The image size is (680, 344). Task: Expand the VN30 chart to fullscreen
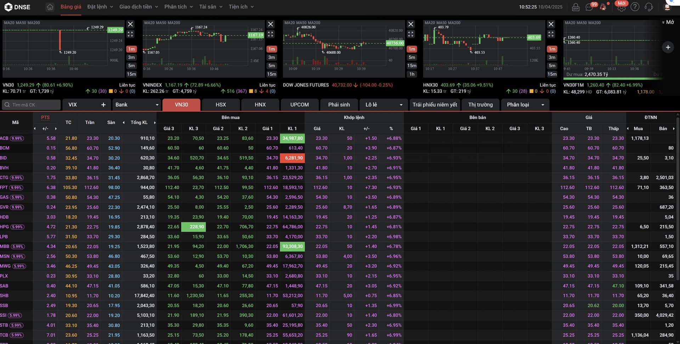pos(130,34)
